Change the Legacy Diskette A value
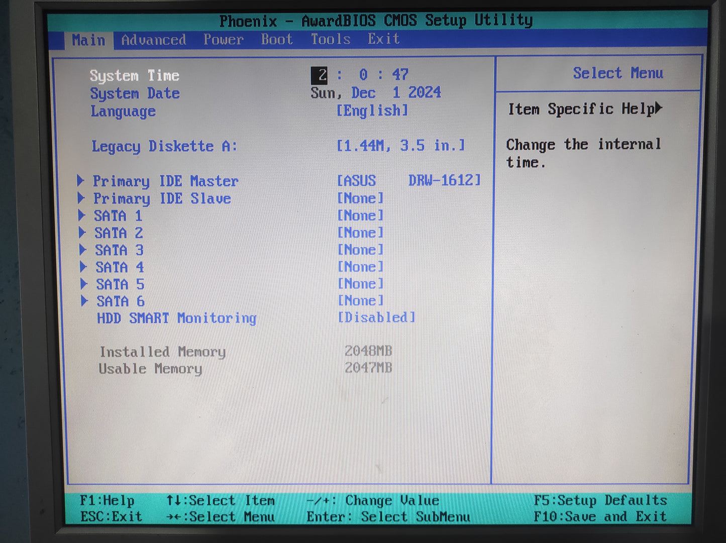Image resolution: width=726 pixels, height=543 pixels. tap(400, 146)
